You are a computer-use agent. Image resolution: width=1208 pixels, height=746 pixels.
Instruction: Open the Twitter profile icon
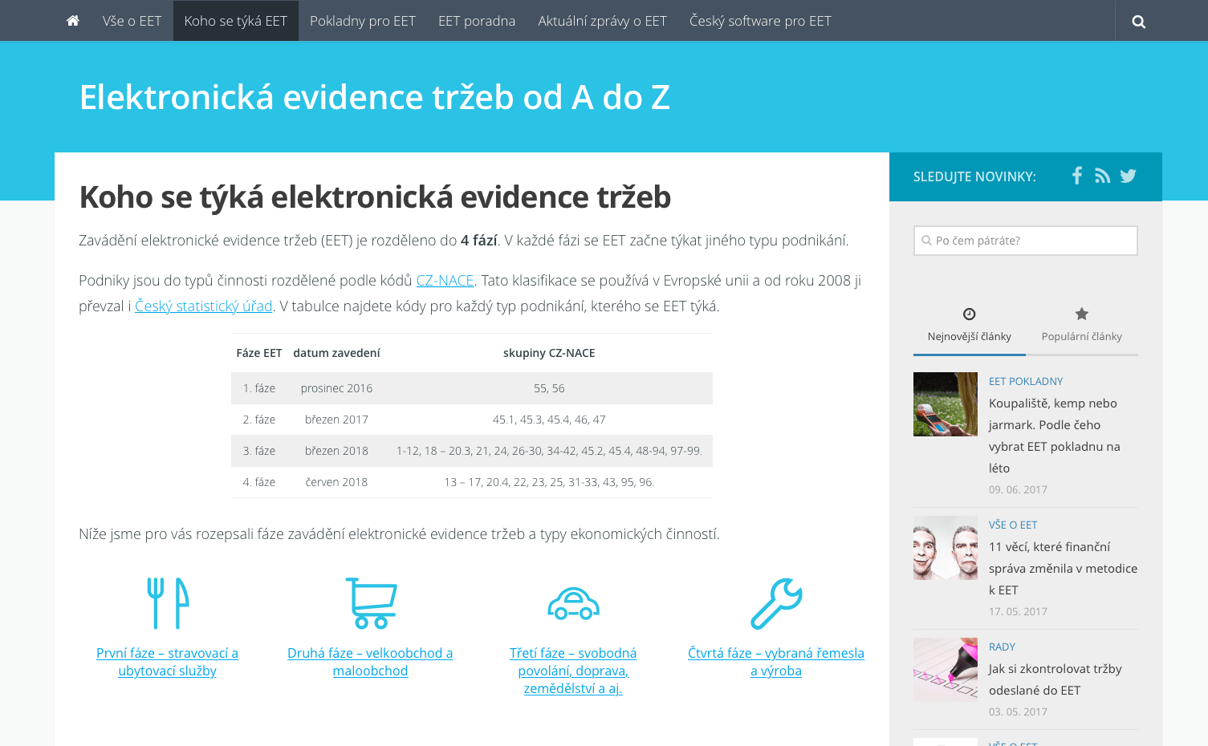point(1129,176)
